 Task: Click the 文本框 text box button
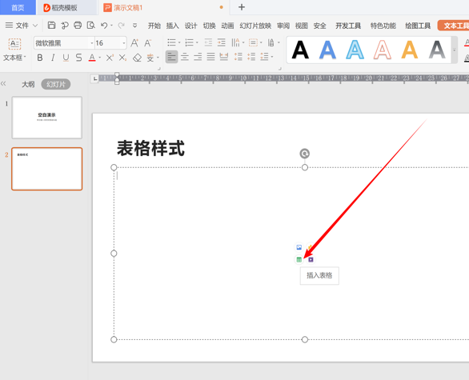pyautogui.click(x=14, y=50)
